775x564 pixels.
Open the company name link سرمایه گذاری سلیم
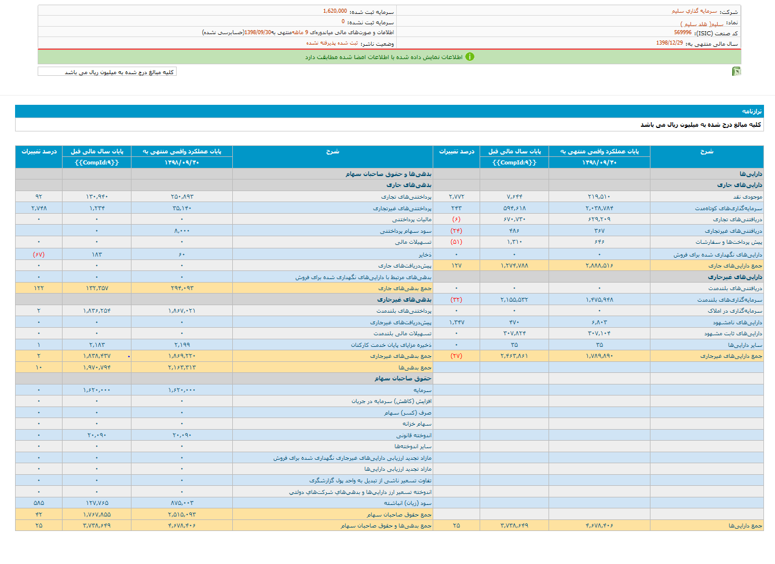(x=694, y=11)
